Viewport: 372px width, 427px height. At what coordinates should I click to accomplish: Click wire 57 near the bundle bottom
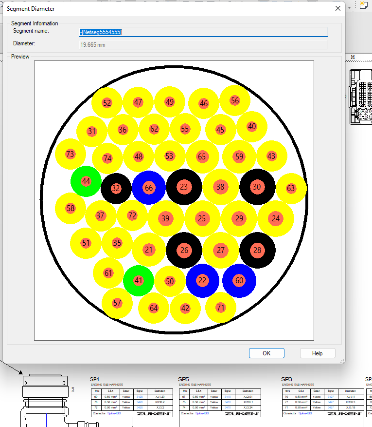[117, 303]
